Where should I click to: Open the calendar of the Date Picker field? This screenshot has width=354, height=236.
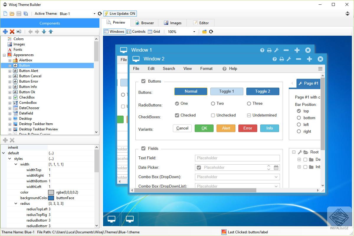pos(276,168)
